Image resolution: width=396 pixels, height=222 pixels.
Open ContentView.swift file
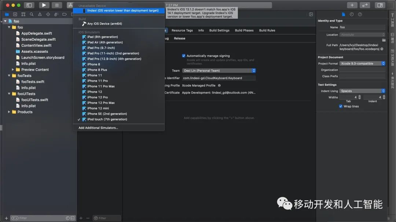pyautogui.click(x=36, y=45)
